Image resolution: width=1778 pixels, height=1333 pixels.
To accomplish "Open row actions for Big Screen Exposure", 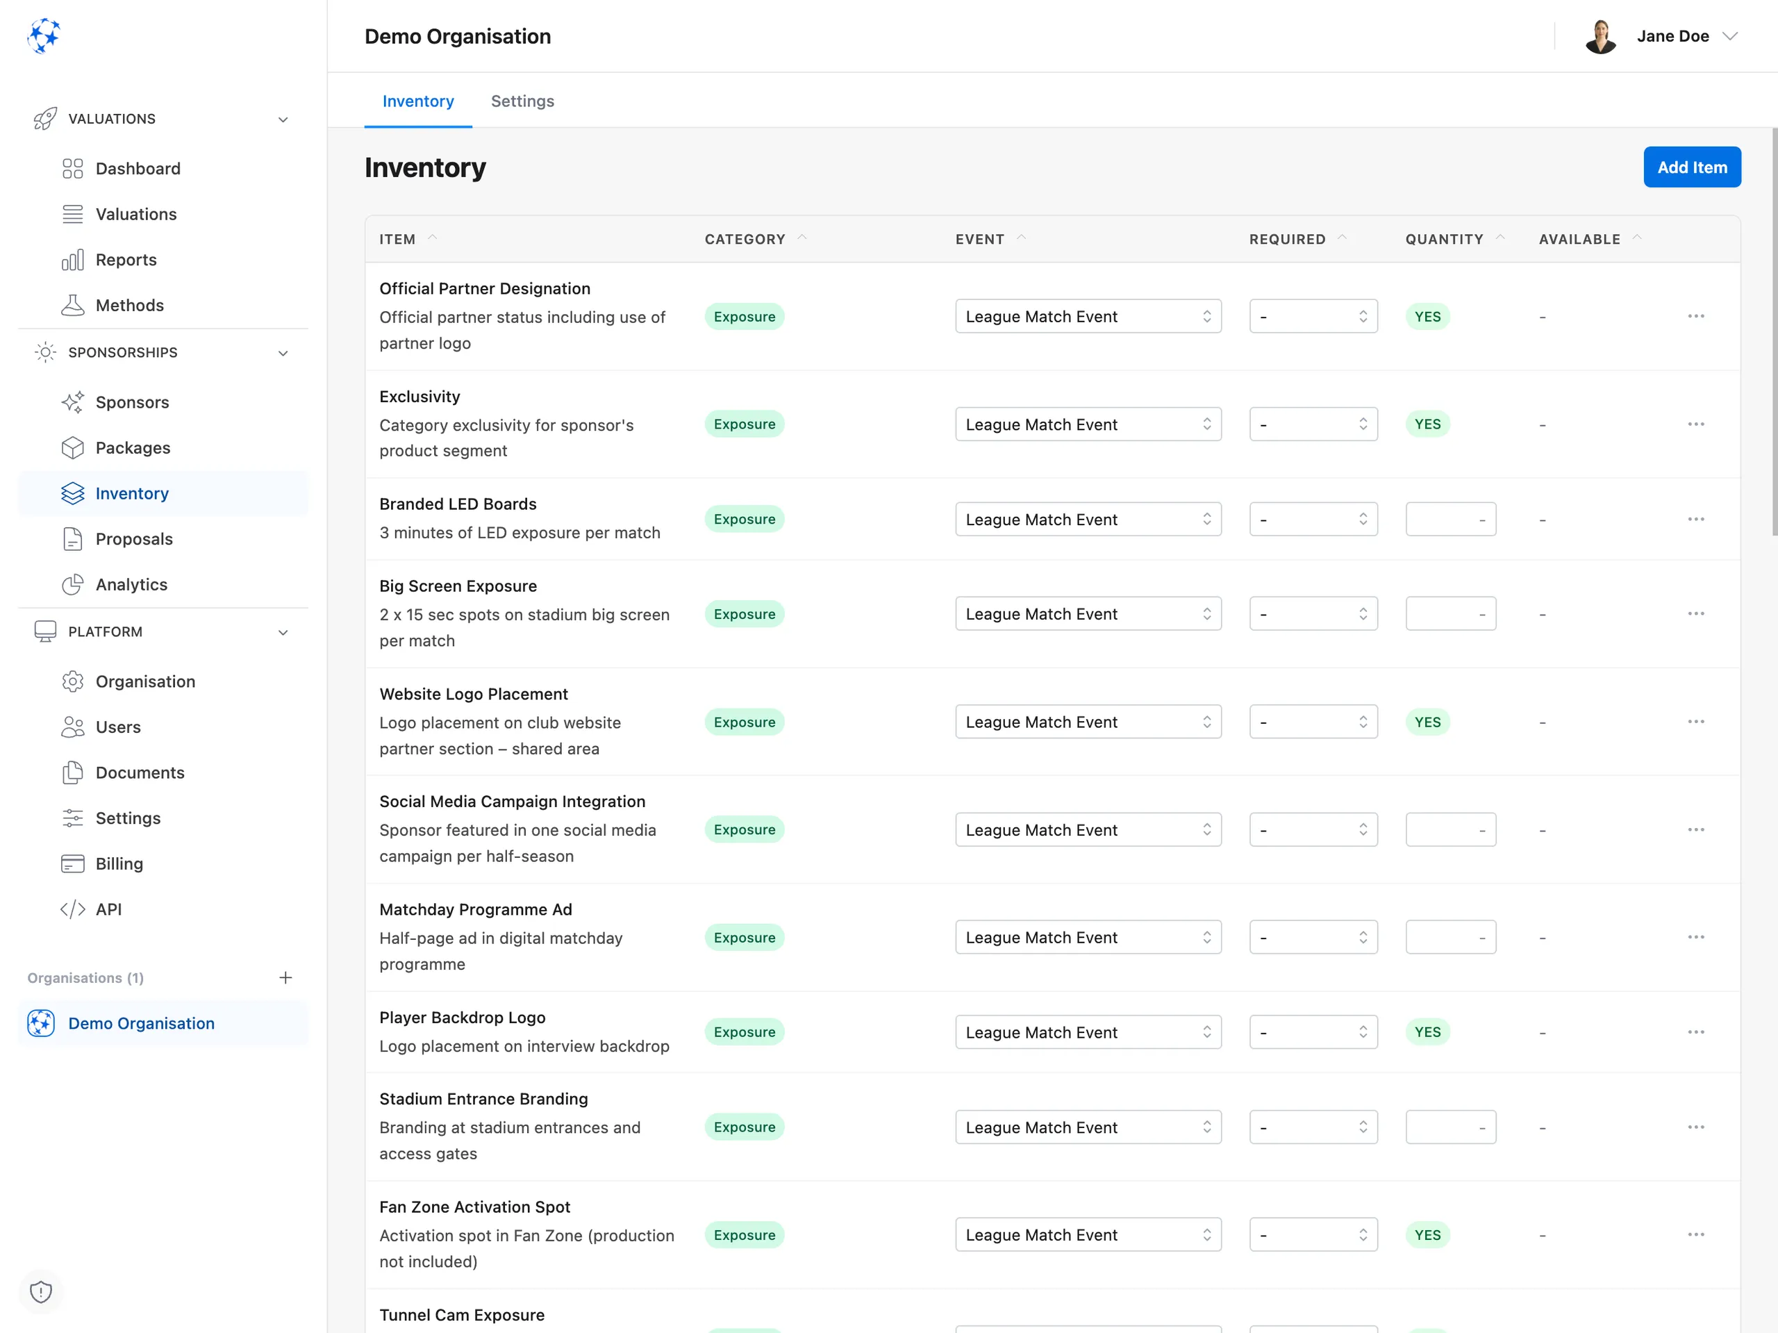I will (x=1696, y=614).
